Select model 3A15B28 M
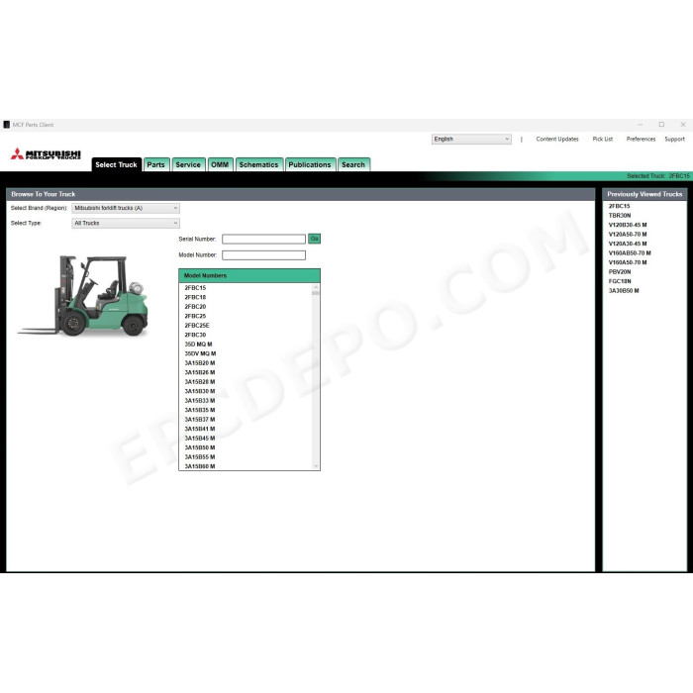 (x=200, y=381)
